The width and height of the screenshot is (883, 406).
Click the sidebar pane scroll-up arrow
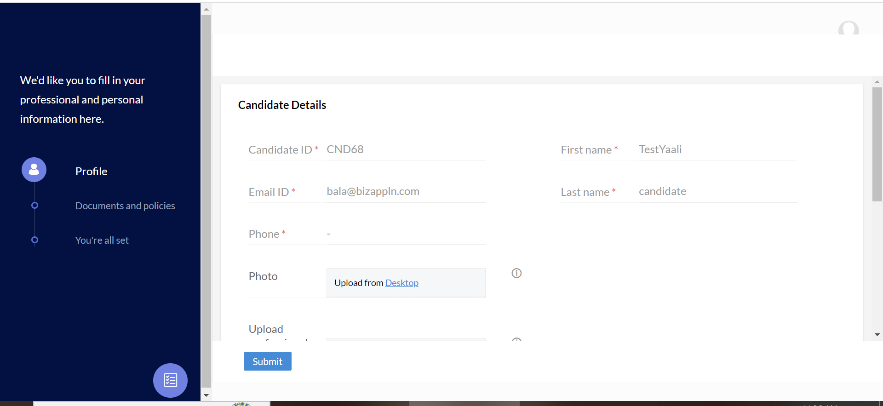206,9
